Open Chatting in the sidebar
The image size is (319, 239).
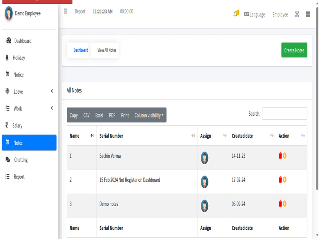pos(29,160)
